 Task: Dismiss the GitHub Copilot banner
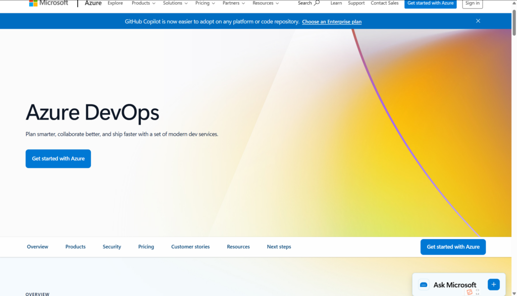click(x=478, y=21)
